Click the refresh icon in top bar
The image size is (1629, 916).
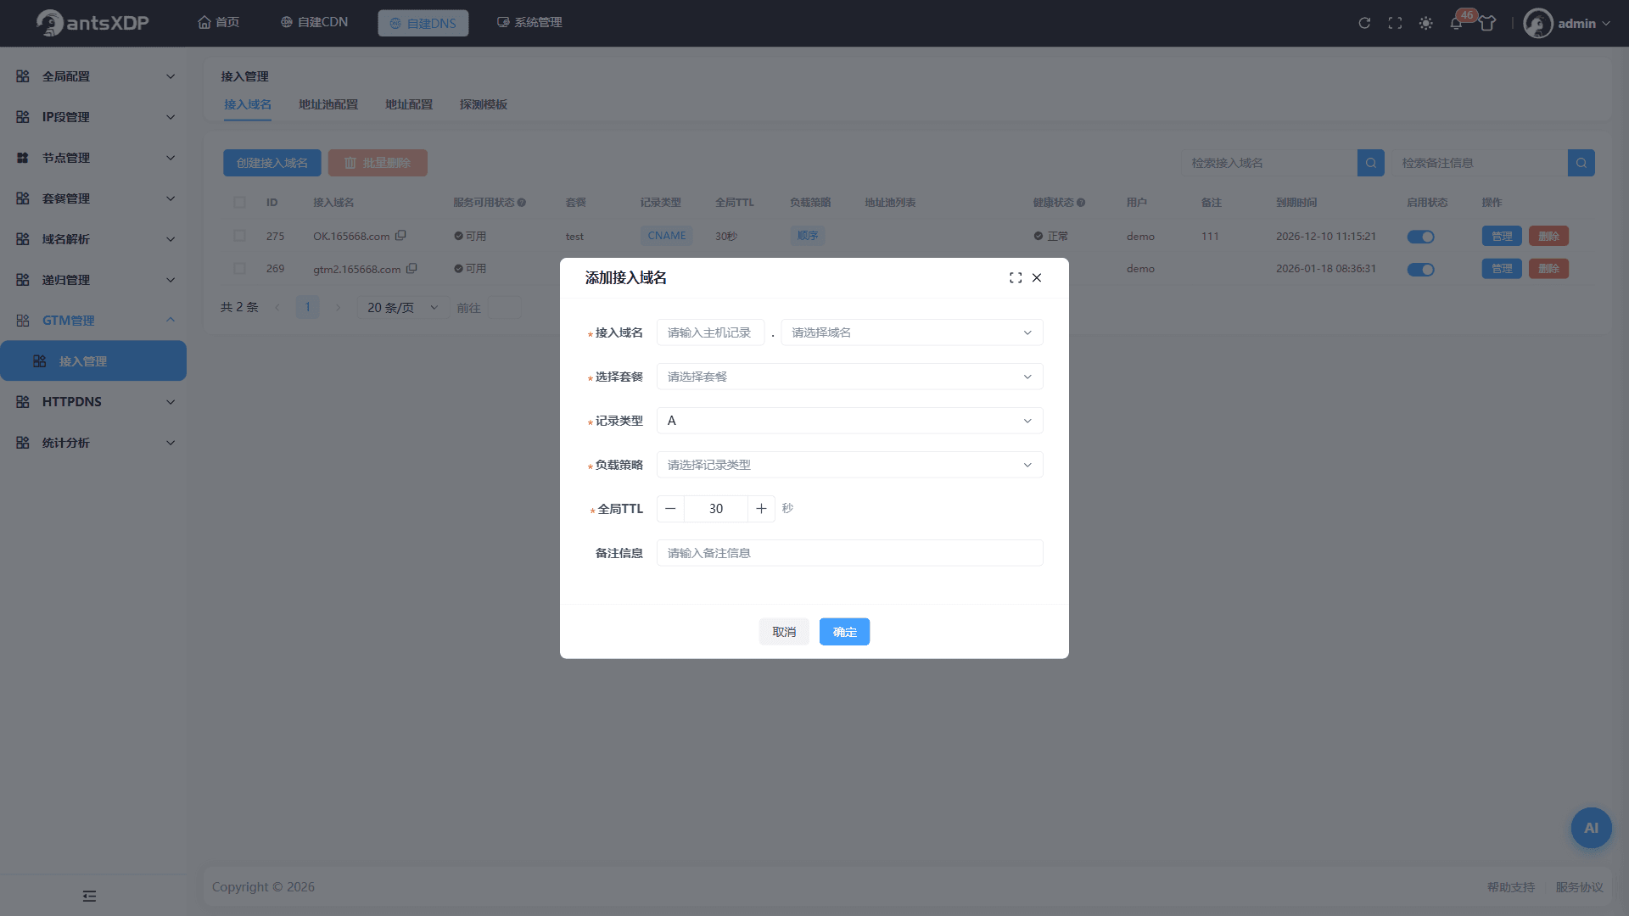coord(1364,23)
